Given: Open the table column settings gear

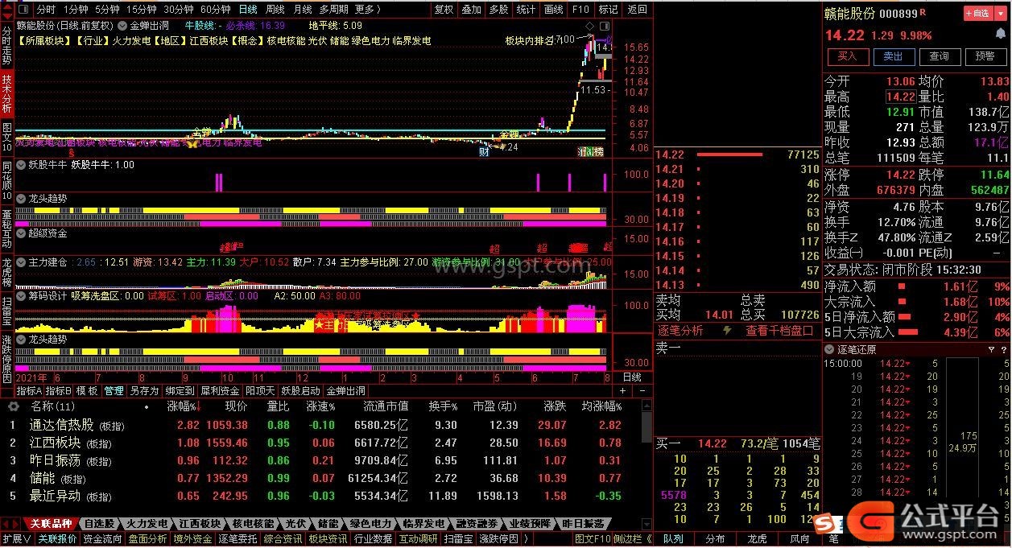Looking at the screenshot, I should pyautogui.click(x=13, y=406).
